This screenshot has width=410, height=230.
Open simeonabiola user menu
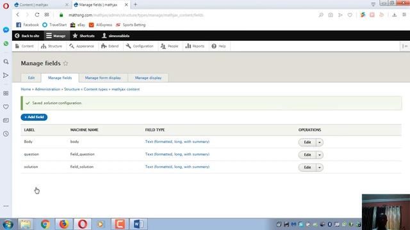coord(115,36)
